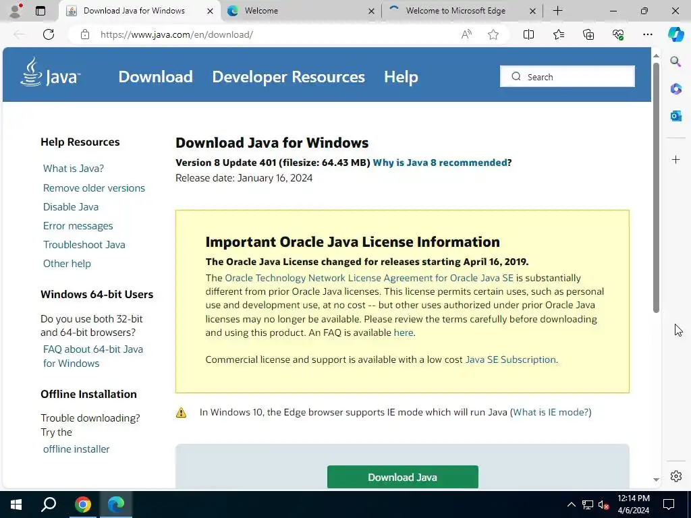
Task: Click the Java logo
Action: (50, 72)
